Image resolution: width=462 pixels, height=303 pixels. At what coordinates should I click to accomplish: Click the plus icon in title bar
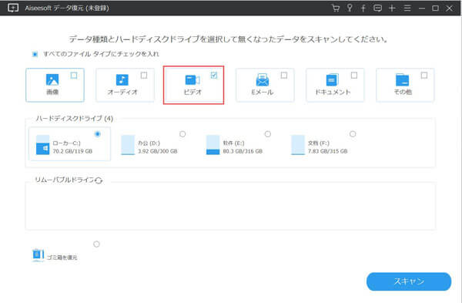tap(392, 8)
